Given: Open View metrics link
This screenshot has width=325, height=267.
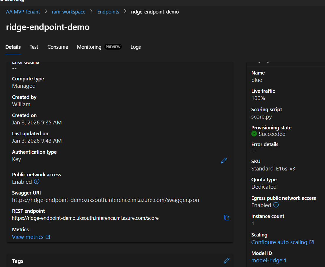Looking at the screenshot, I should point(28,237).
